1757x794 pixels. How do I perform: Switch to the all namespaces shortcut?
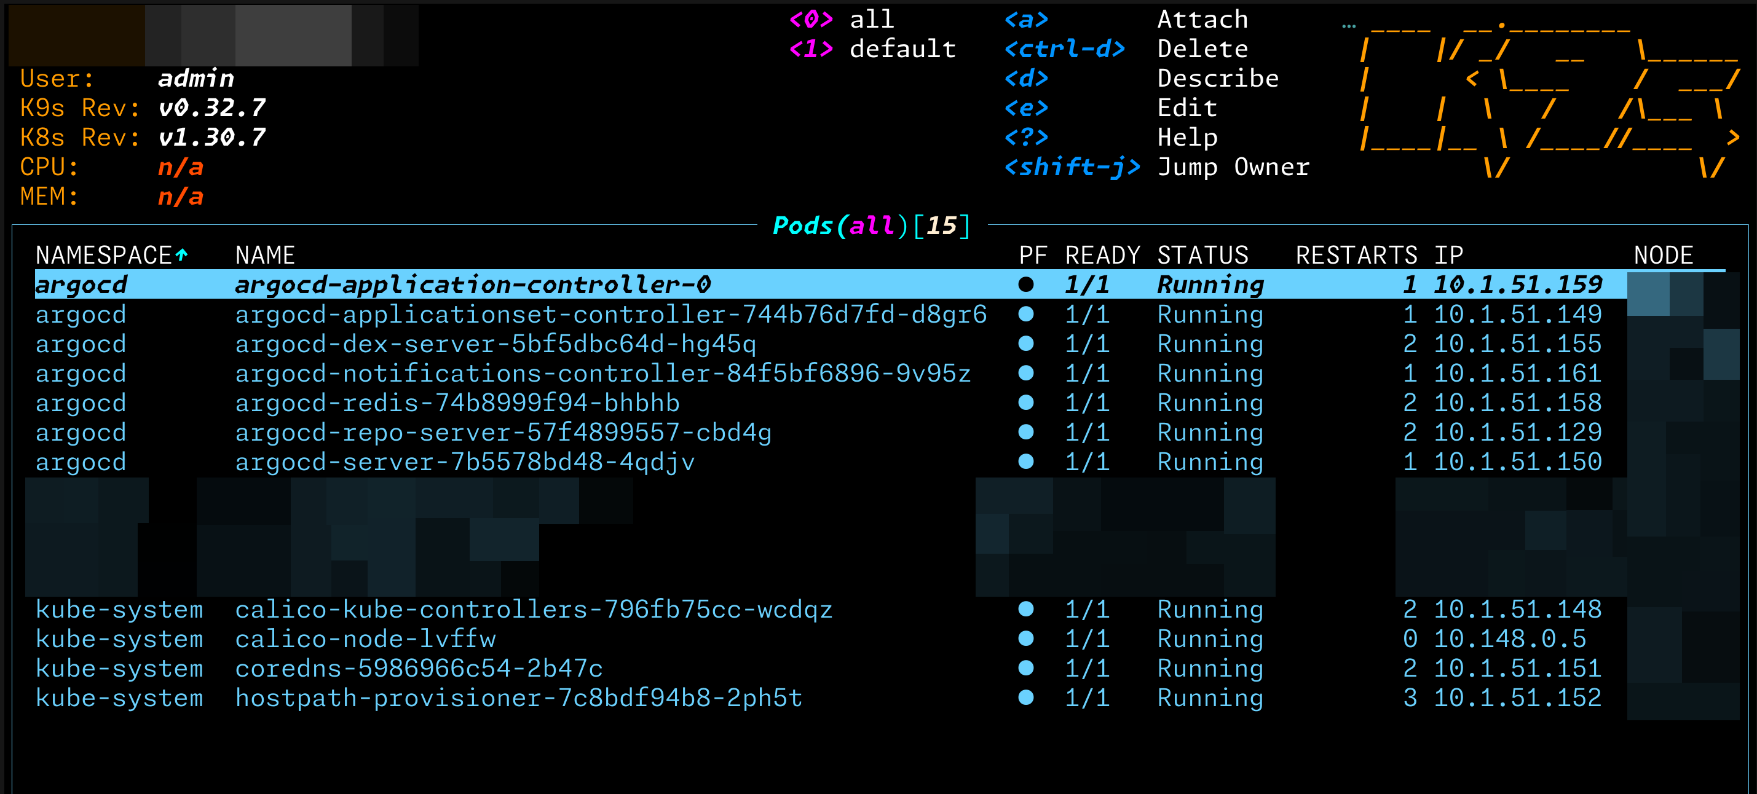pos(871,20)
